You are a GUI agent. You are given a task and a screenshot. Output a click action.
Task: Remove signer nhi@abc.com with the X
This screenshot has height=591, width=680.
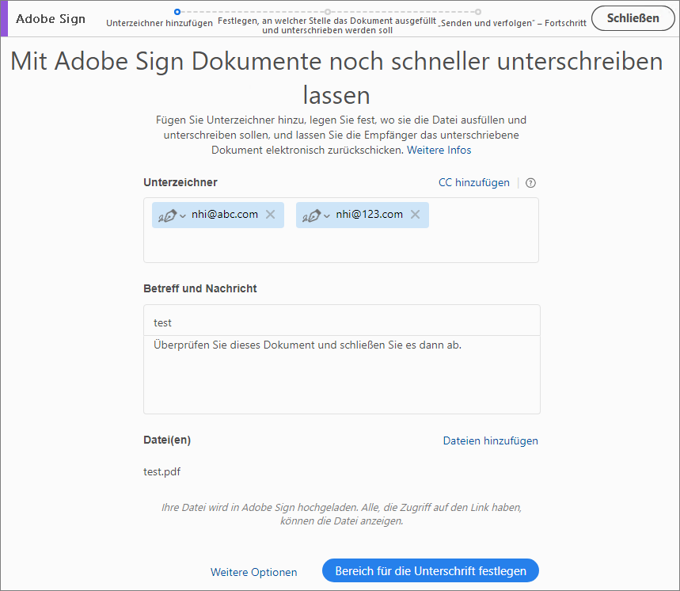(x=270, y=215)
